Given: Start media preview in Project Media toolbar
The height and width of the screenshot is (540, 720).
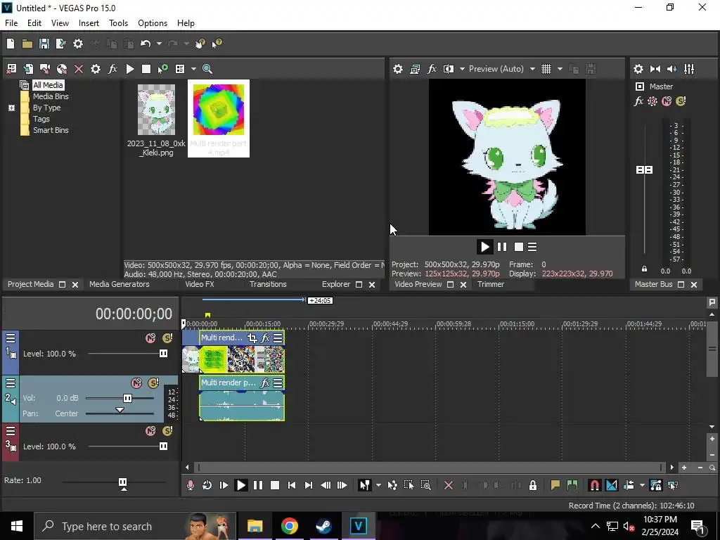Looking at the screenshot, I should coord(130,69).
